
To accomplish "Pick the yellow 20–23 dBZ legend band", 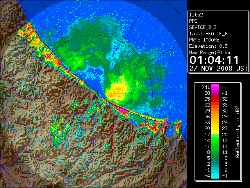I will 215,128.
